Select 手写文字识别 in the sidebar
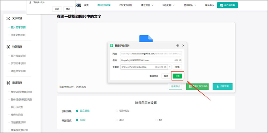 [18, 63]
